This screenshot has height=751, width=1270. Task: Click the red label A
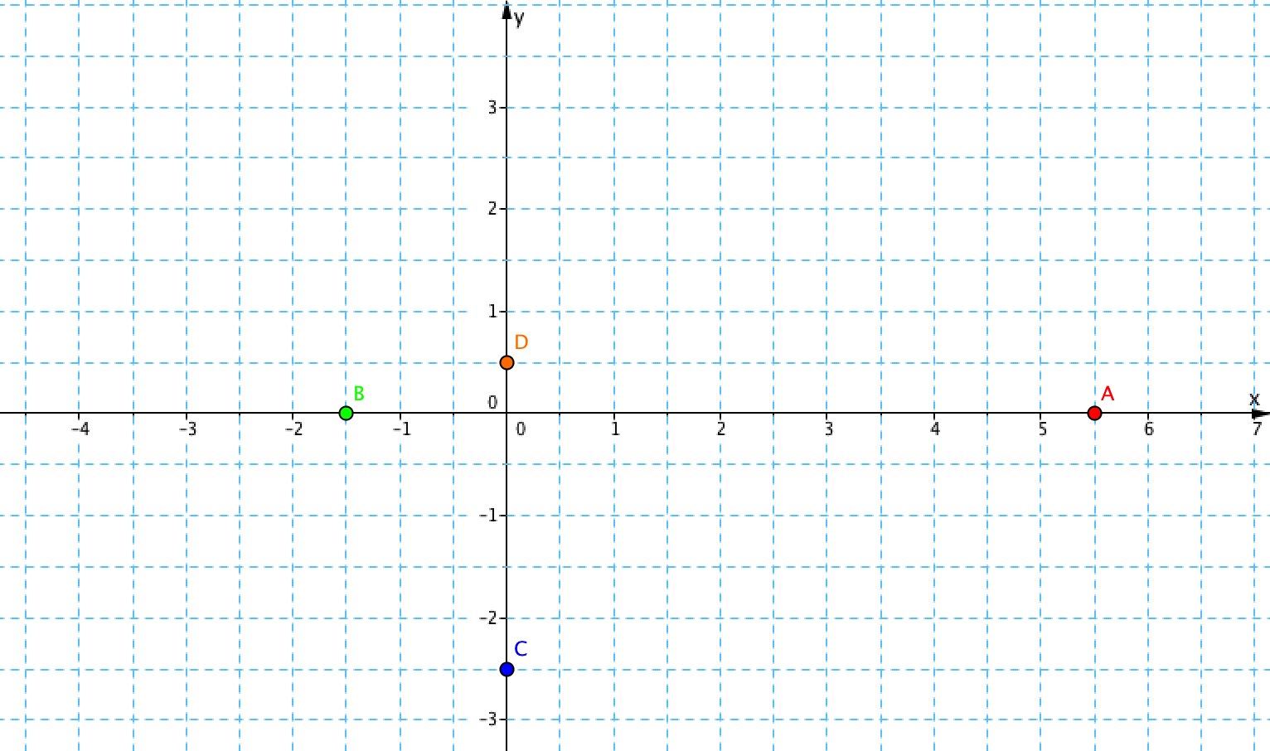click(1108, 394)
